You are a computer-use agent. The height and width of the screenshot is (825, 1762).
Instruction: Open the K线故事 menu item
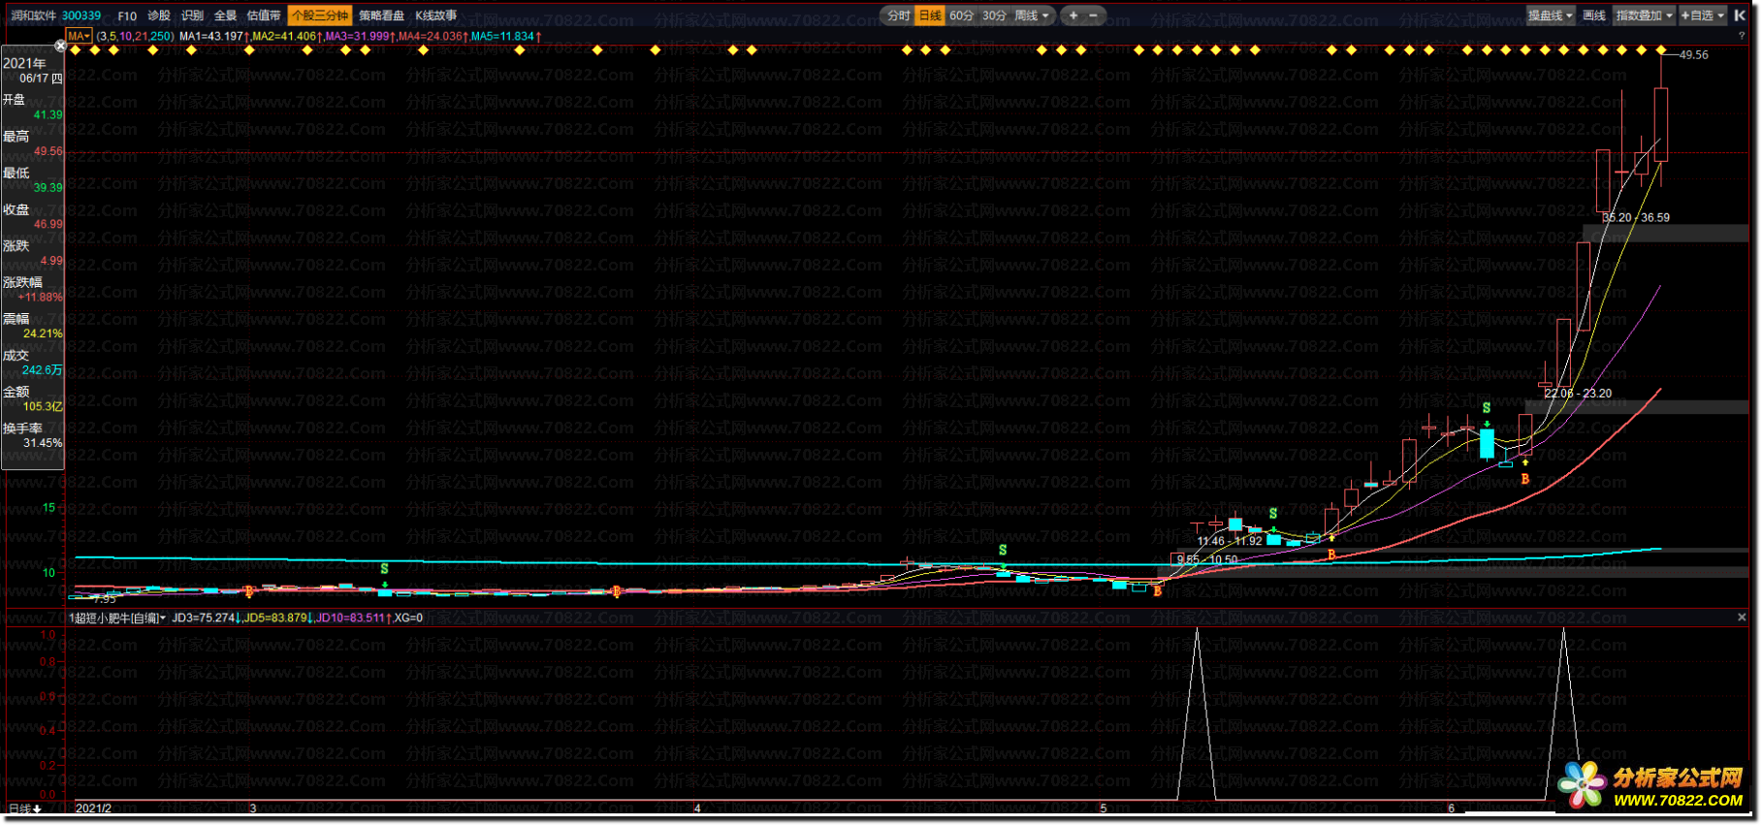pos(436,16)
